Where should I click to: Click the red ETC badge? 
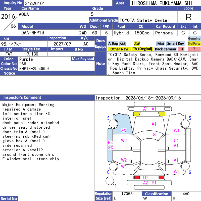pyautogui.click(x=181, y=49)
